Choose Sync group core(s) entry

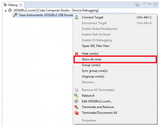115,71
